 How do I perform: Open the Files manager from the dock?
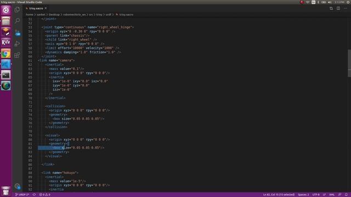click(6, 21)
